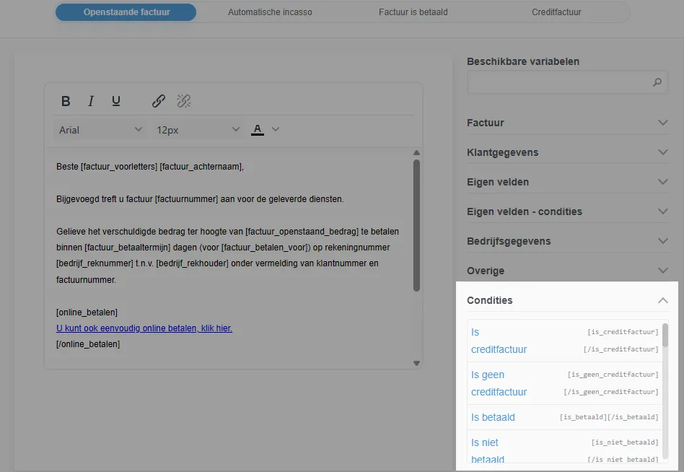Image resolution: width=684 pixels, height=472 pixels.
Task: Select the Factuur is betaald tab
Action: pos(412,12)
